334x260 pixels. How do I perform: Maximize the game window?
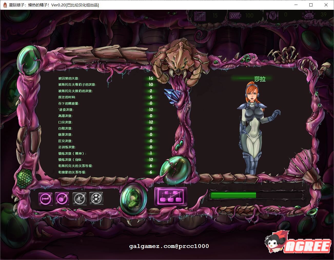point(311,5)
